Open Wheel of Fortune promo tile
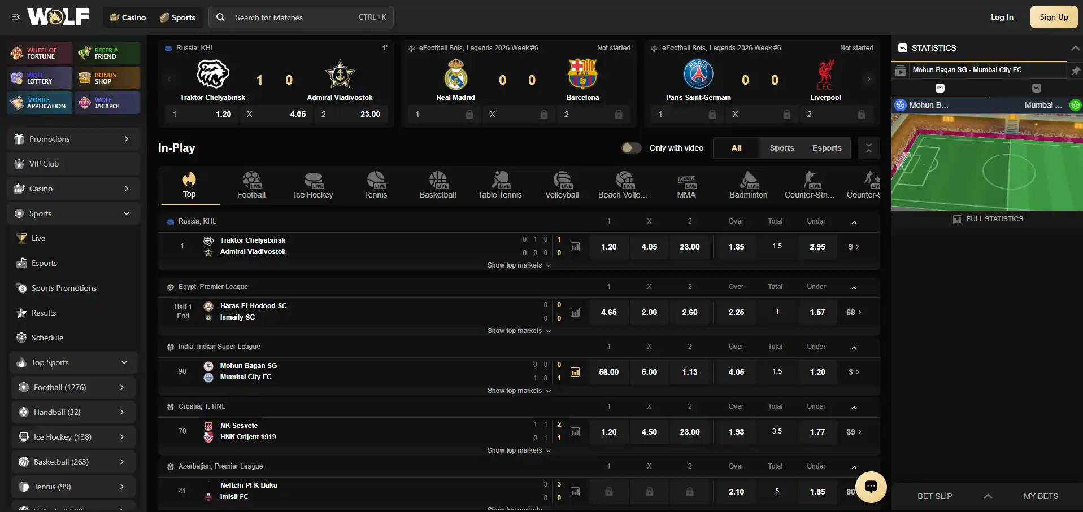The height and width of the screenshot is (512, 1083). coord(40,53)
